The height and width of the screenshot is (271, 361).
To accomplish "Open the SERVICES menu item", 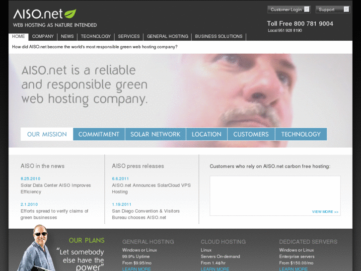I will pyautogui.click(x=129, y=36).
